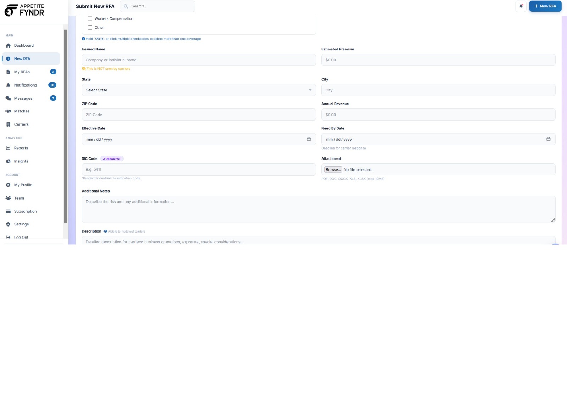Open the Reports link
Viewport: 567px width, 401px height.
tap(31, 148)
